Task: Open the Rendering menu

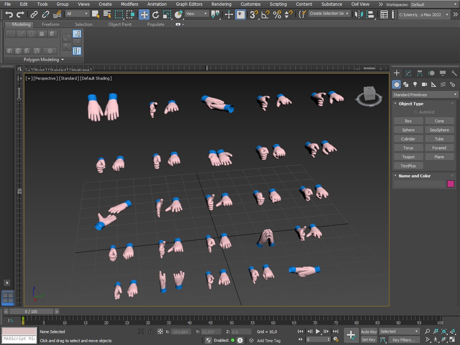Action: tap(221, 4)
